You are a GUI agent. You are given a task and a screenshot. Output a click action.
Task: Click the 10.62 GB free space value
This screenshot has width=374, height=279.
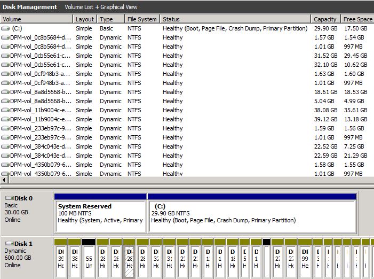(x=355, y=65)
